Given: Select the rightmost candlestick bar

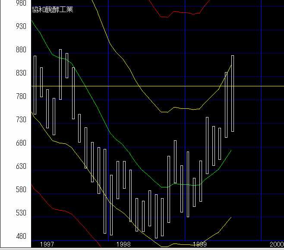Looking at the screenshot, I should (x=233, y=93).
